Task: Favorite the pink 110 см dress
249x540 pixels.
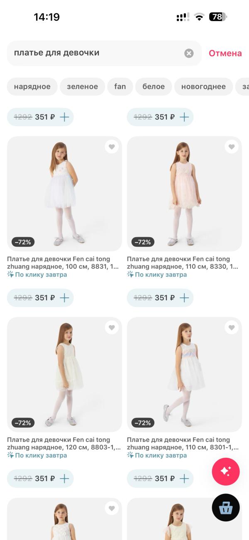Action: [232, 147]
